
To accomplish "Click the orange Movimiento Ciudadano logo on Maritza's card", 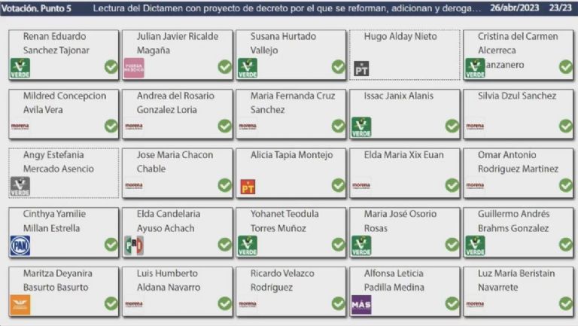I will pyautogui.click(x=20, y=305).
